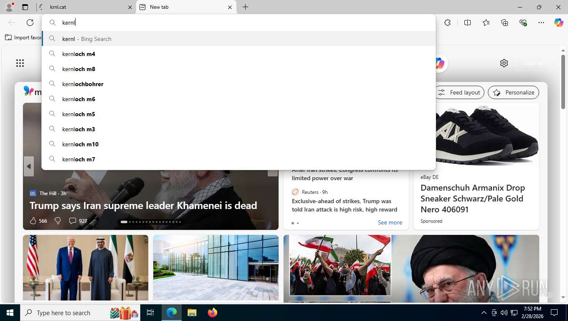Open the Extensions puzzle icon
The width and height of the screenshot is (568, 321).
point(448,23)
